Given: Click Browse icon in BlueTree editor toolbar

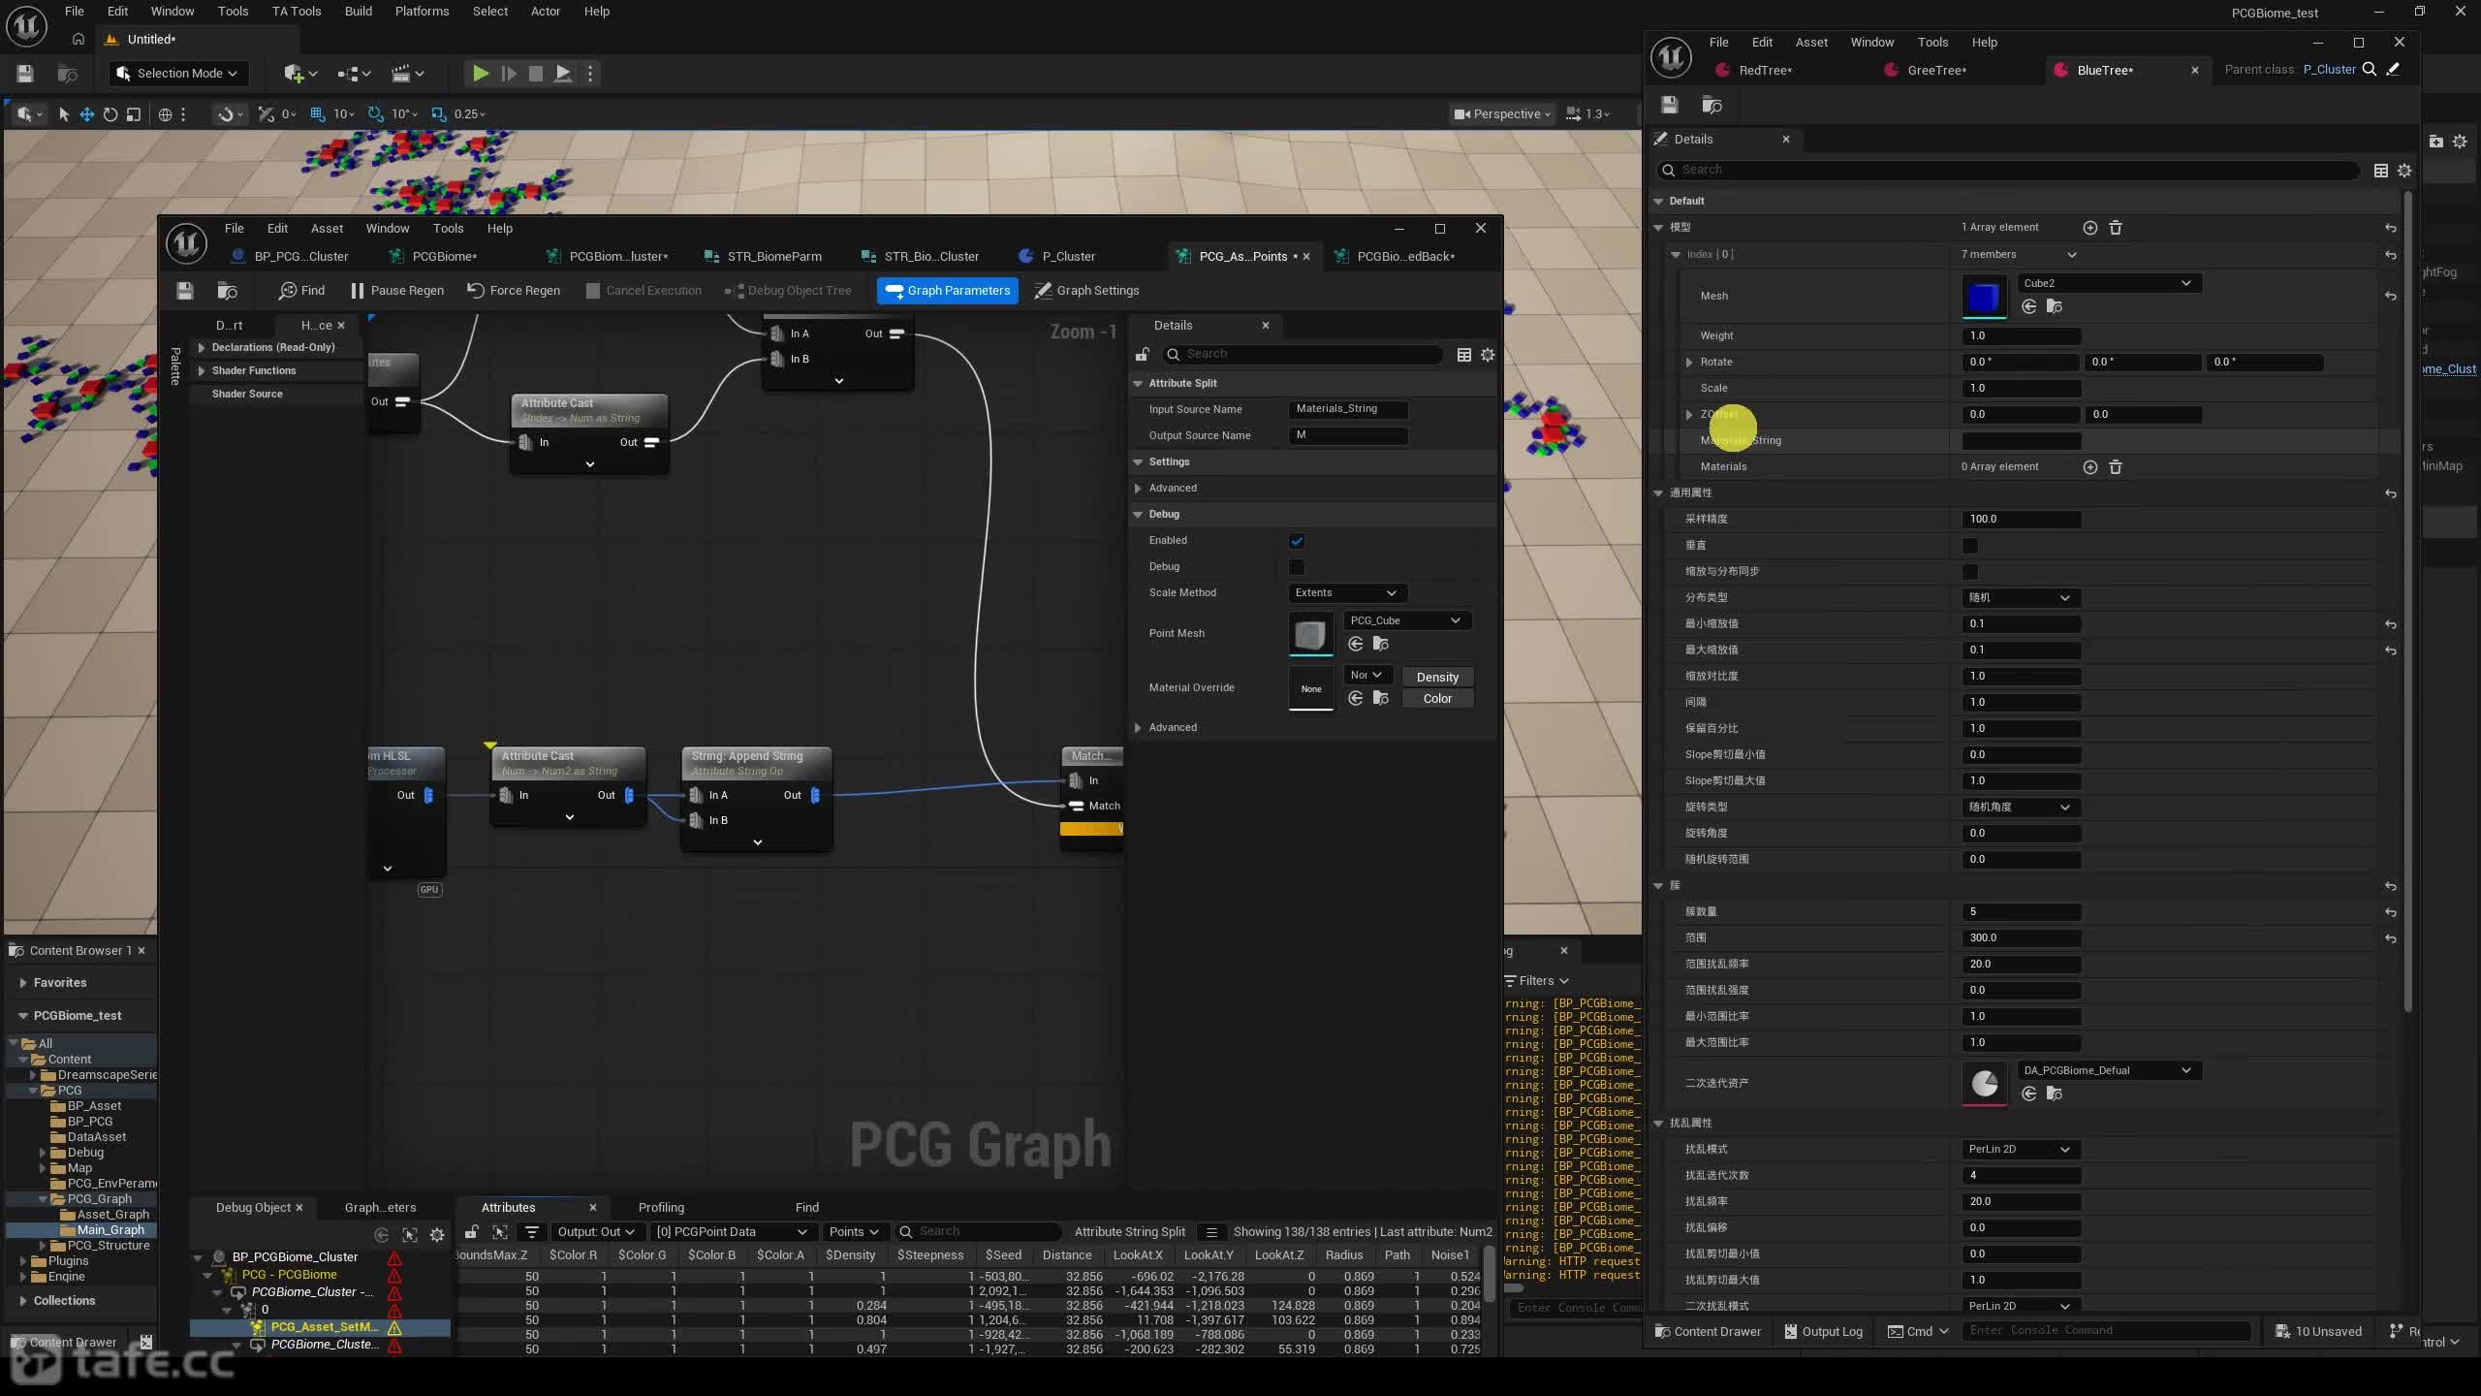Looking at the screenshot, I should 1712,105.
